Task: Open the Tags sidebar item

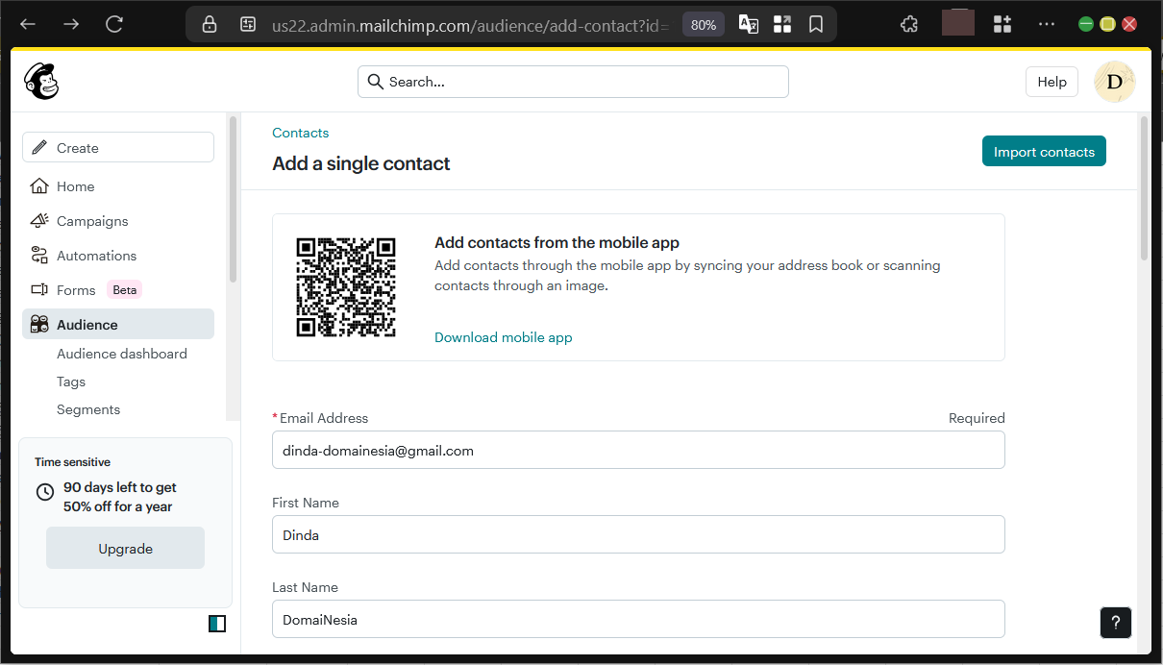Action: pos(71,382)
